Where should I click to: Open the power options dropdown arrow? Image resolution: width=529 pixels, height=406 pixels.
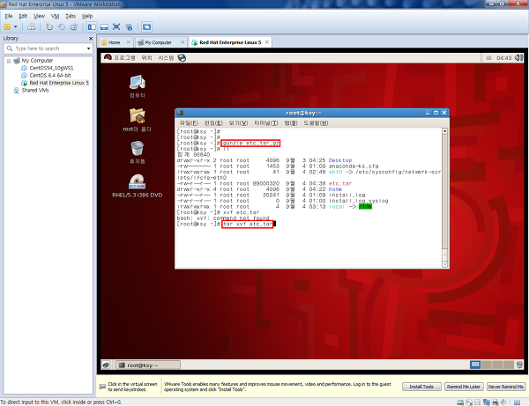16,27
